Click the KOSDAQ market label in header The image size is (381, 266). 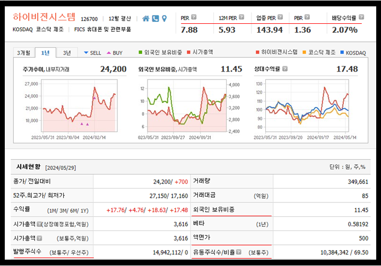point(23,30)
